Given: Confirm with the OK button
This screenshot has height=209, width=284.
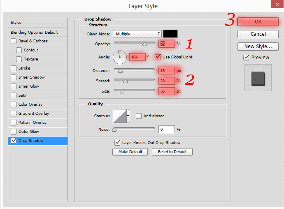Looking at the screenshot, I should click(258, 22).
